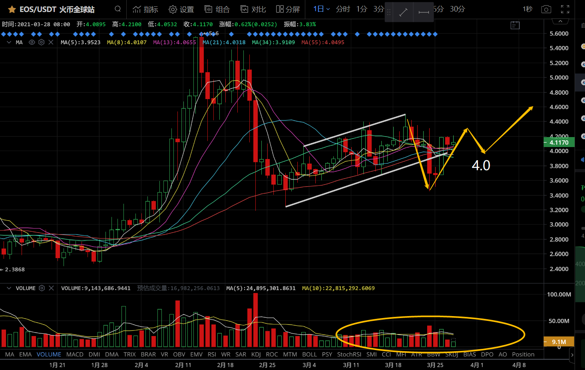The width and height of the screenshot is (585, 370).
Task: Click the 9.1M volume axis label
Action: [x=559, y=342]
